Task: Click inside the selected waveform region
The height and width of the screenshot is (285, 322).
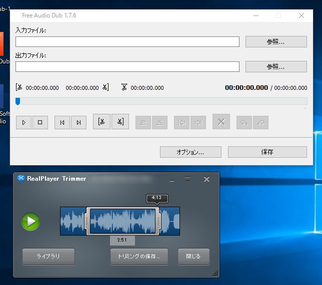Action: point(123,221)
